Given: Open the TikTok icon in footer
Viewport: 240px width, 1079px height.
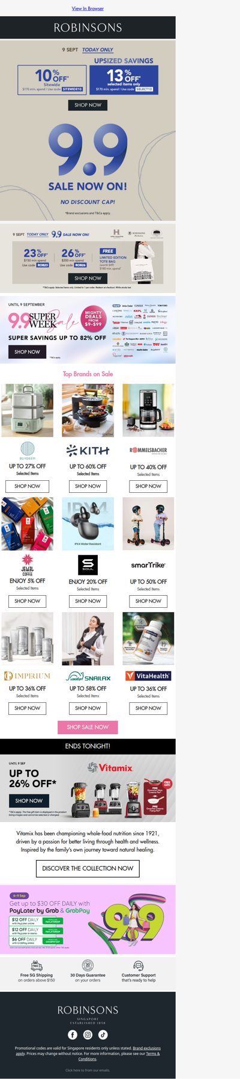Looking at the screenshot, I should click(103, 1034).
